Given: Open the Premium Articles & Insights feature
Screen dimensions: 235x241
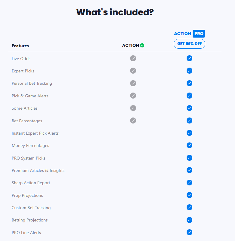Looking at the screenshot, I should (38, 170).
